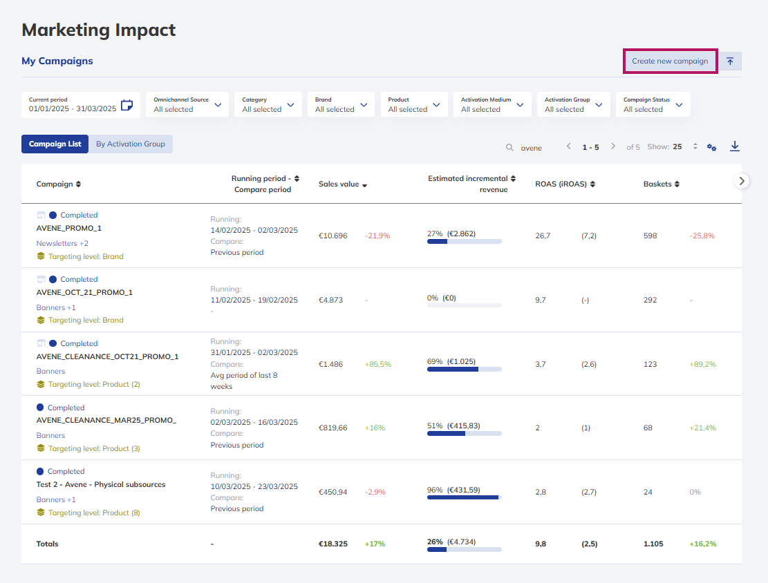Screen dimensions: 768x583
Task: Go to previous page arrow
Action: [568, 146]
